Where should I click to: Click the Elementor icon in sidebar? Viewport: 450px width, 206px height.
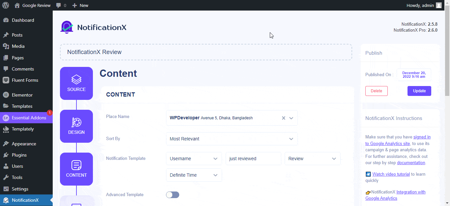click(x=6, y=95)
